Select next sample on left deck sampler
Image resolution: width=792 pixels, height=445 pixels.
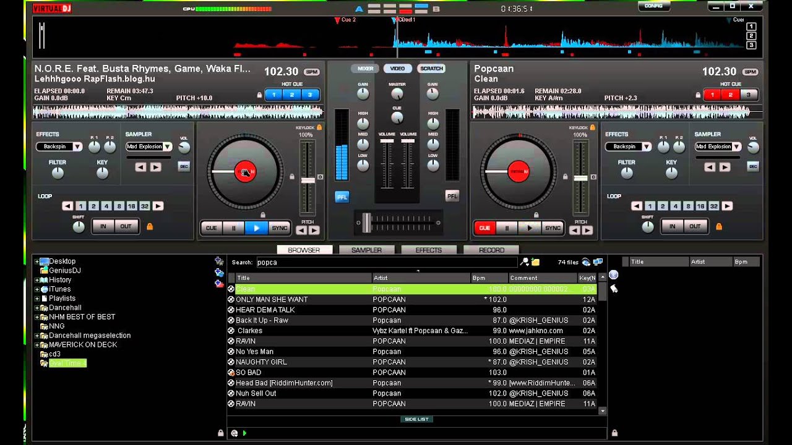[155, 167]
